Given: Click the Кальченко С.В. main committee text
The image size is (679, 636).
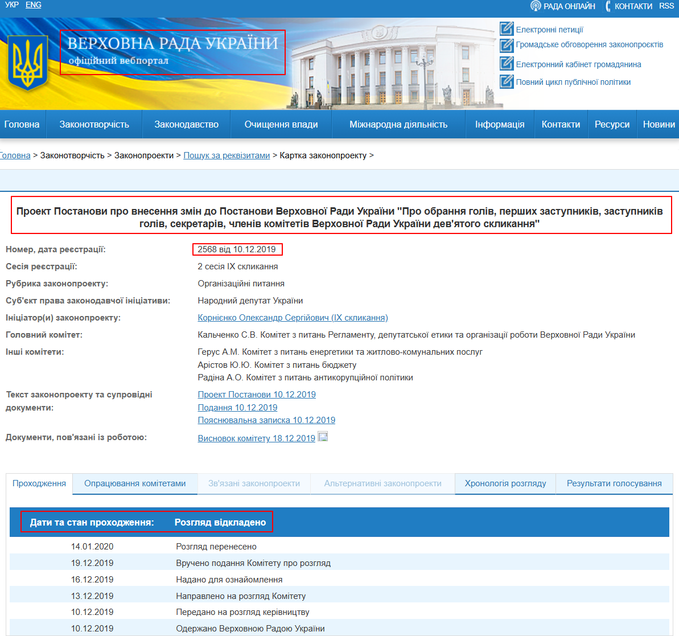Looking at the screenshot, I should click(x=417, y=334).
